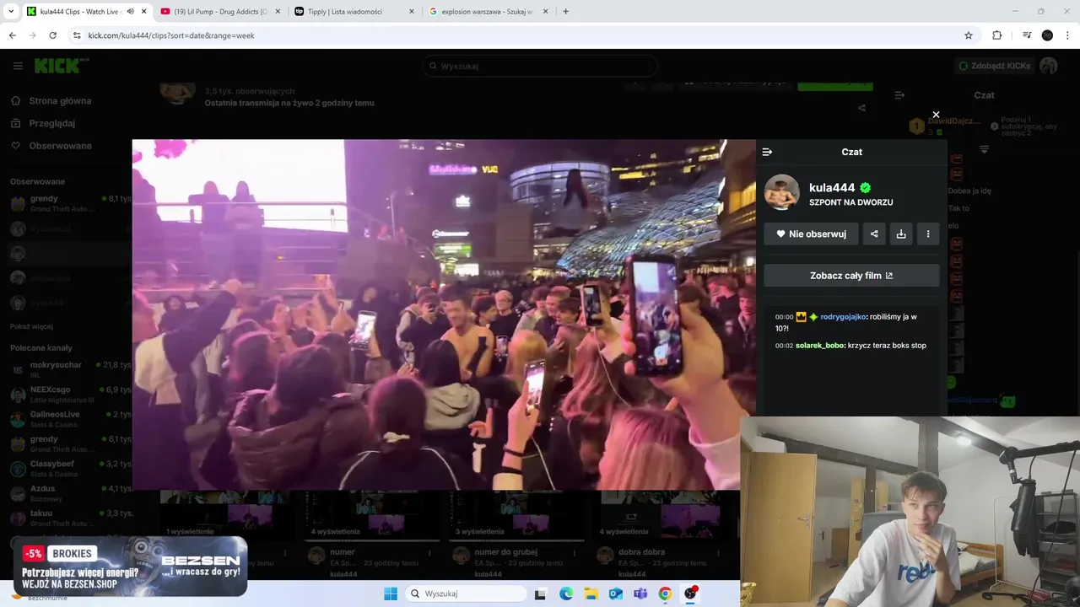Switch to Chrome on taskbar
The width and height of the screenshot is (1080, 607).
click(665, 594)
